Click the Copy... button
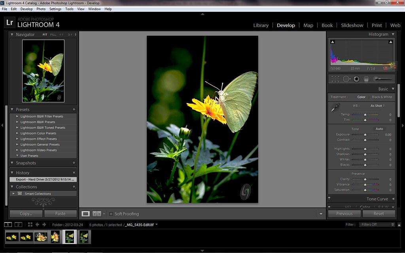405x253 pixels. 26,213
